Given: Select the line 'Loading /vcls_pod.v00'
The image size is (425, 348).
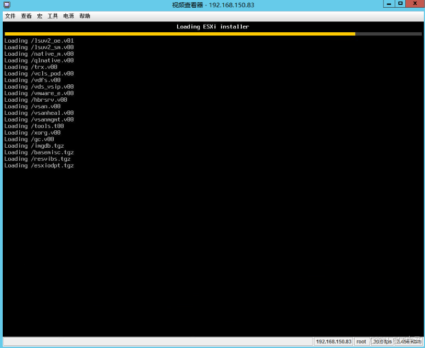Looking at the screenshot, I should pos(39,73).
